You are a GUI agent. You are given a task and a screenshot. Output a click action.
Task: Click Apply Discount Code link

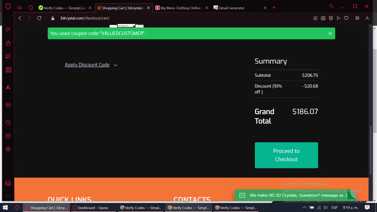pyautogui.click(x=87, y=65)
